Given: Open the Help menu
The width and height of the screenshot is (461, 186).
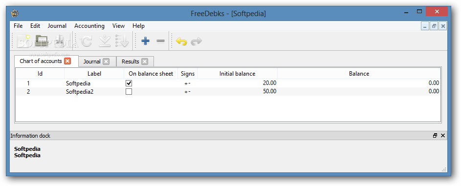Looking at the screenshot, I should coord(138,26).
